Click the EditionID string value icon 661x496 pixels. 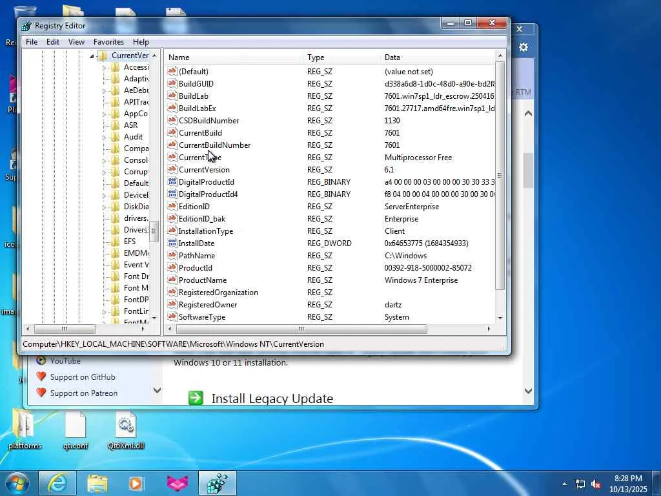point(172,206)
